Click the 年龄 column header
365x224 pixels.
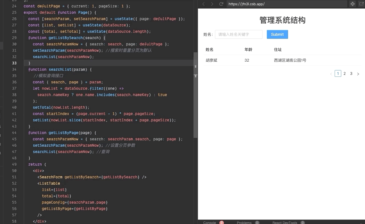pos(248,50)
